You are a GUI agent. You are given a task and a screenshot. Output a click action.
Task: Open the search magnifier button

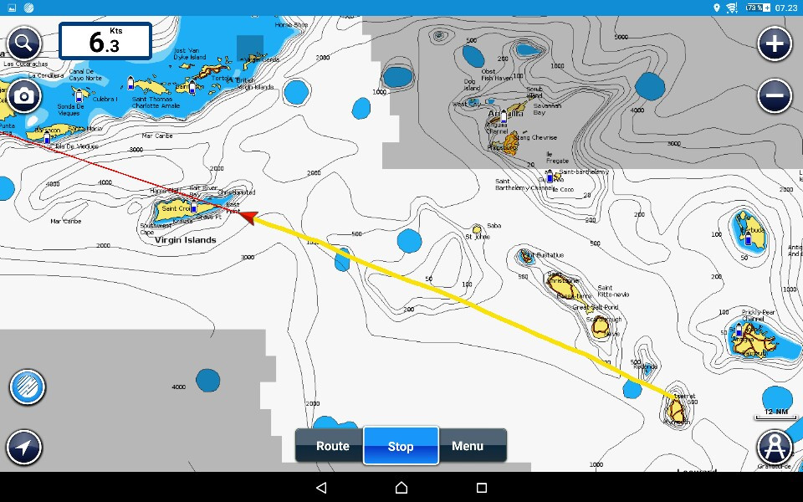click(x=24, y=42)
